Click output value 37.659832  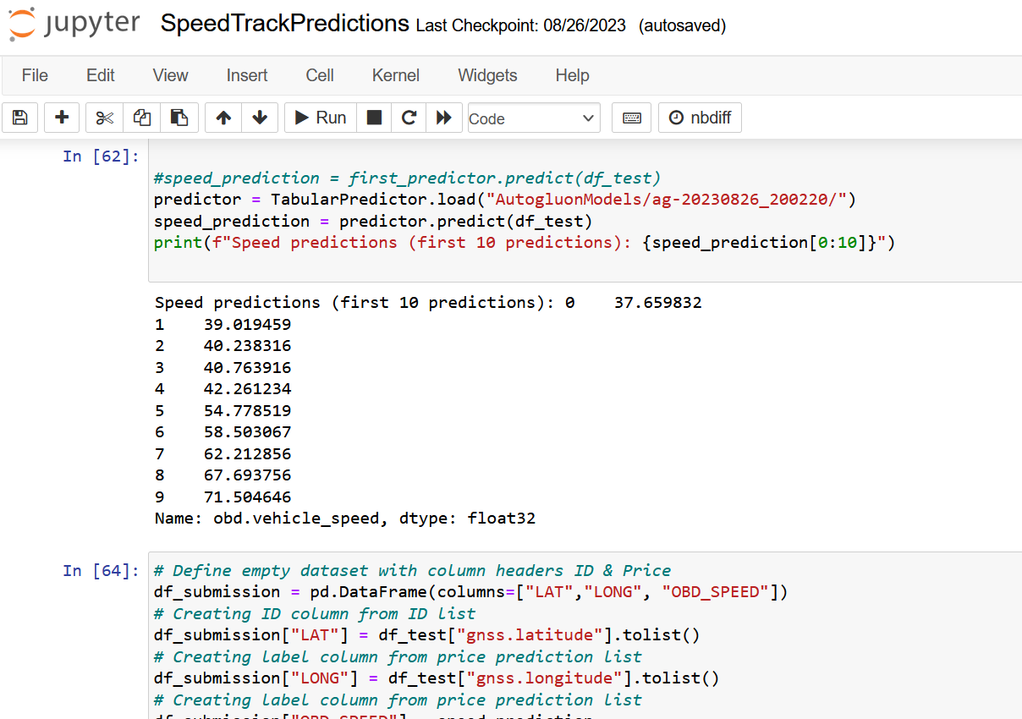pos(657,303)
